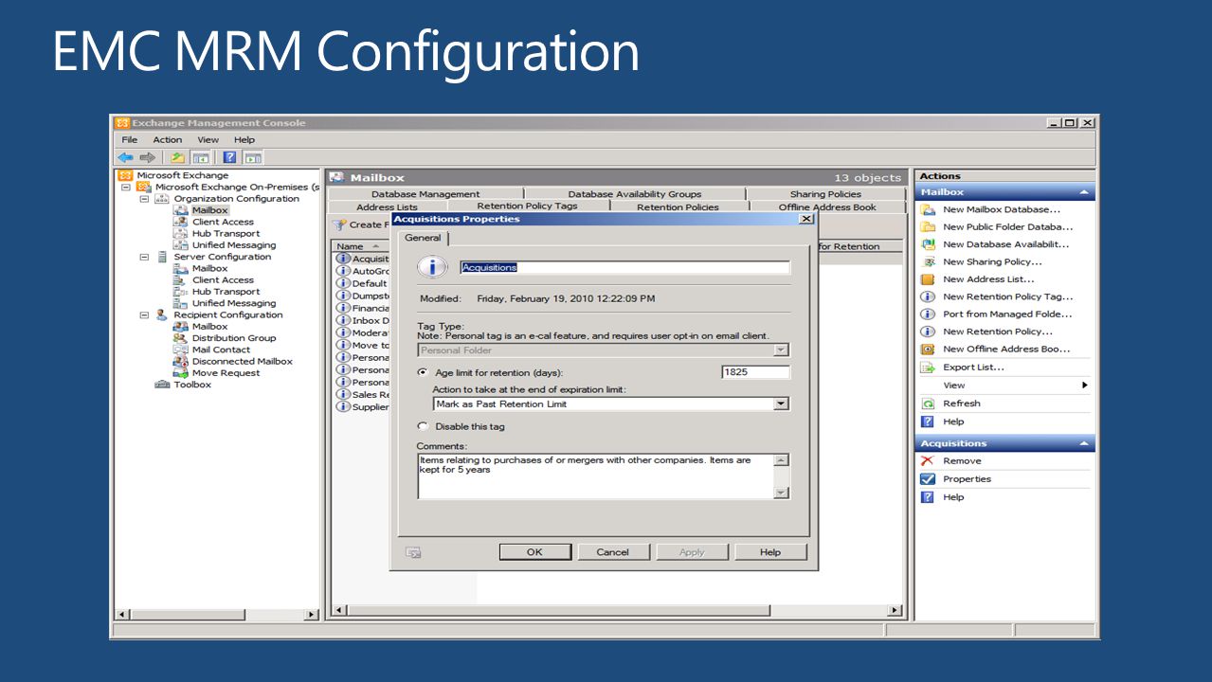Collapse the Organization Configuration tree node
This screenshot has width=1212, height=682.
(145, 199)
